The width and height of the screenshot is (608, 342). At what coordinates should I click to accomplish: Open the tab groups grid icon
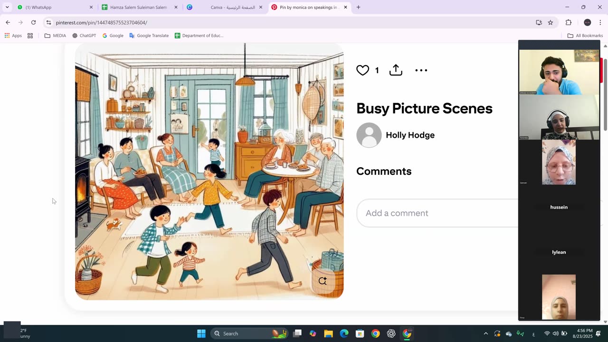click(30, 36)
